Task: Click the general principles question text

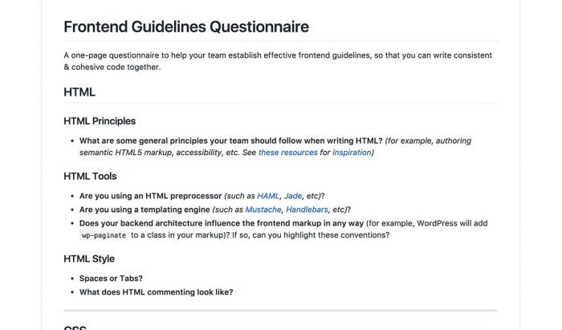Action: pyautogui.click(x=231, y=141)
